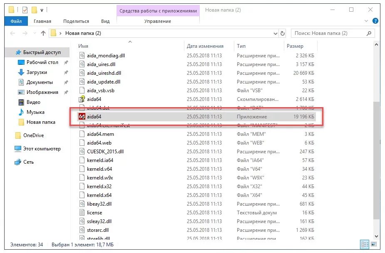Click Новая папка (2) breadcrumb in address bar

point(83,33)
